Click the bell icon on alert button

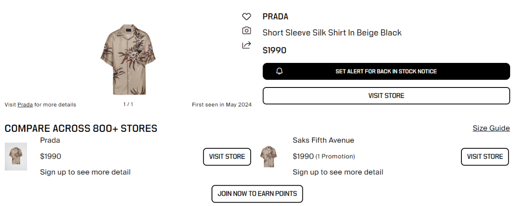[280, 71]
